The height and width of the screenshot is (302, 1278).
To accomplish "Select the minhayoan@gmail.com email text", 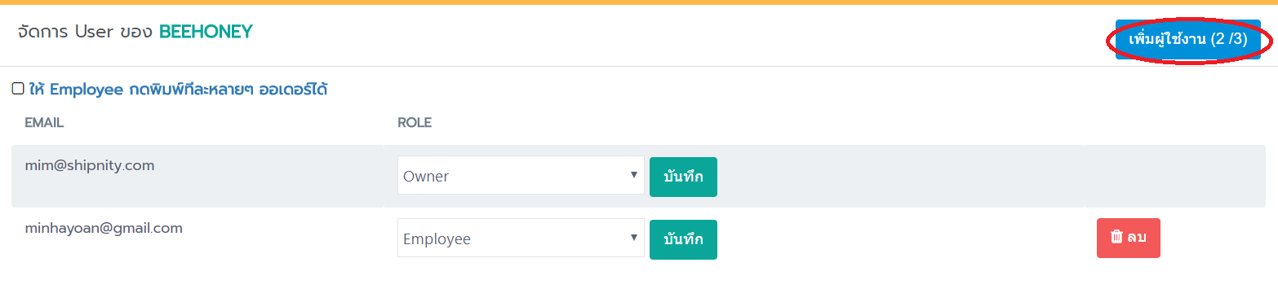I will coord(104,229).
